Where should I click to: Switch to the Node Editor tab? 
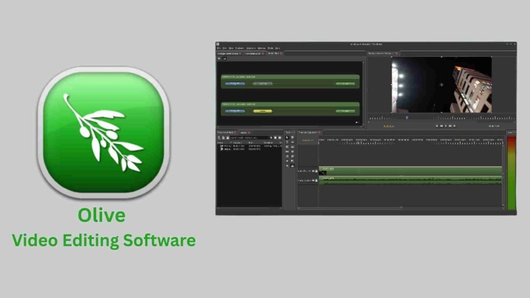[x=273, y=53]
